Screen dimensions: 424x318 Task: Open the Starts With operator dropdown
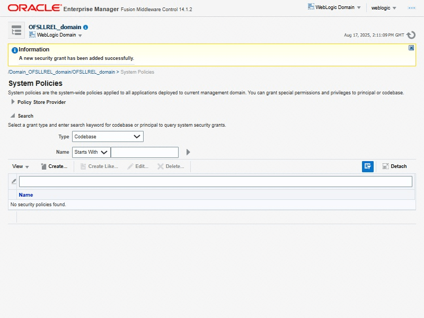(91, 152)
